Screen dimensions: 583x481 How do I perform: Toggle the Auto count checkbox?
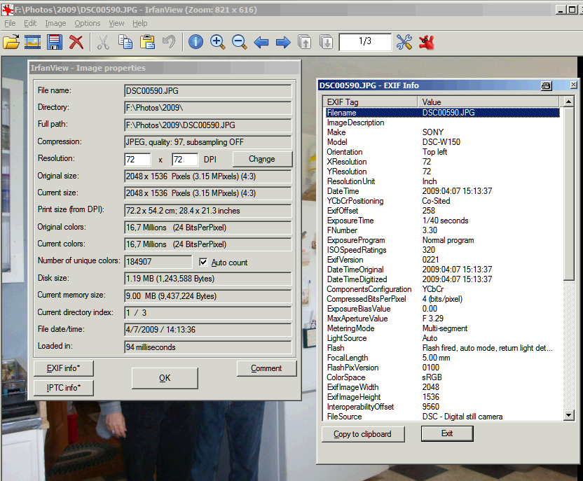pyautogui.click(x=203, y=263)
